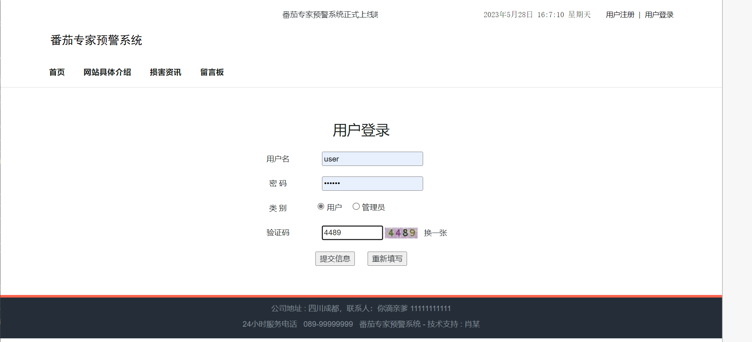Viewport: 752px width, 342px height.
Task: Open the 留言板 menu item
Action: pyautogui.click(x=212, y=72)
